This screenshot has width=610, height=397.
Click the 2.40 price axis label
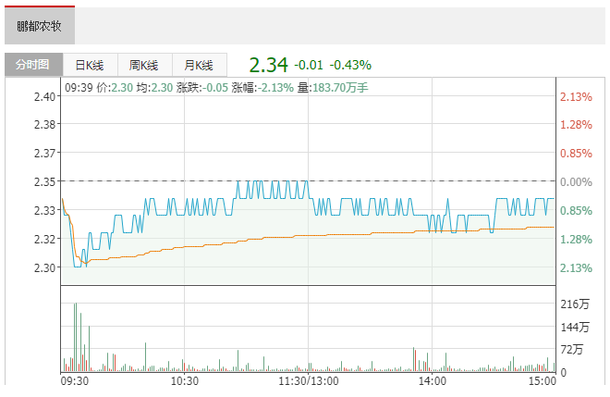point(44,96)
